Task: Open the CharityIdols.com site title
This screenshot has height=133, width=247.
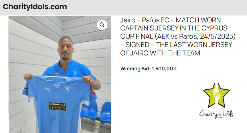Action: pos(35,7)
